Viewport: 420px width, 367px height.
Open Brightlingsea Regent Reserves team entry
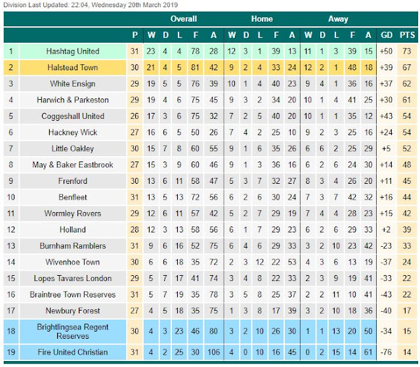coord(73,332)
